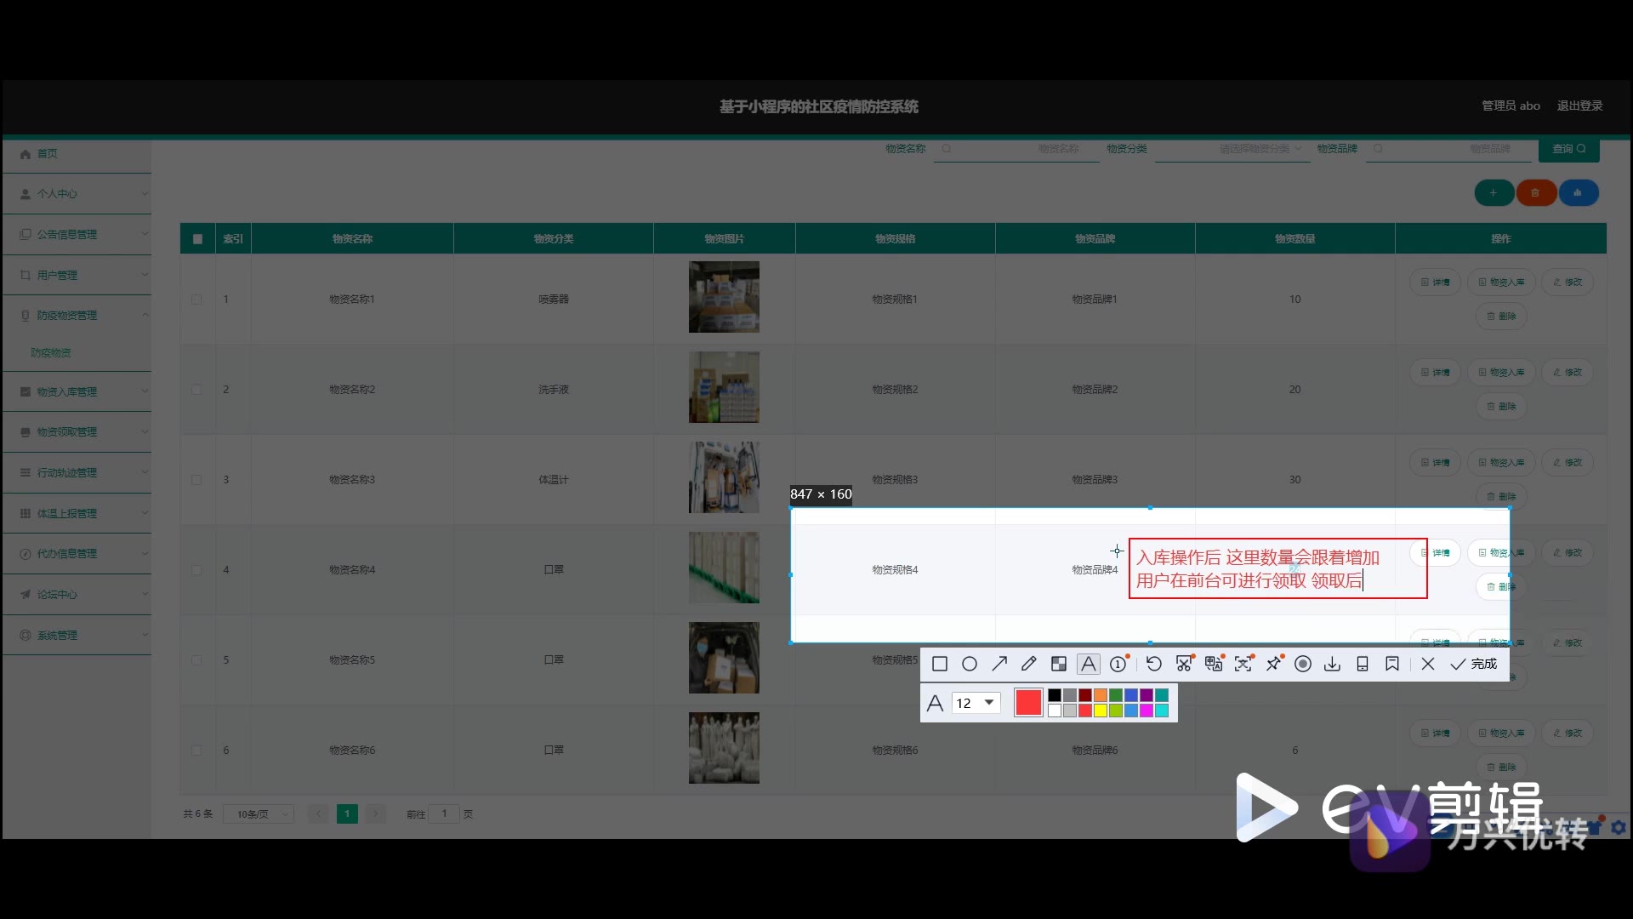Open the 洗手液 product image thumbnail
This screenshot has width=1633, height=919.
click(724, 388)
